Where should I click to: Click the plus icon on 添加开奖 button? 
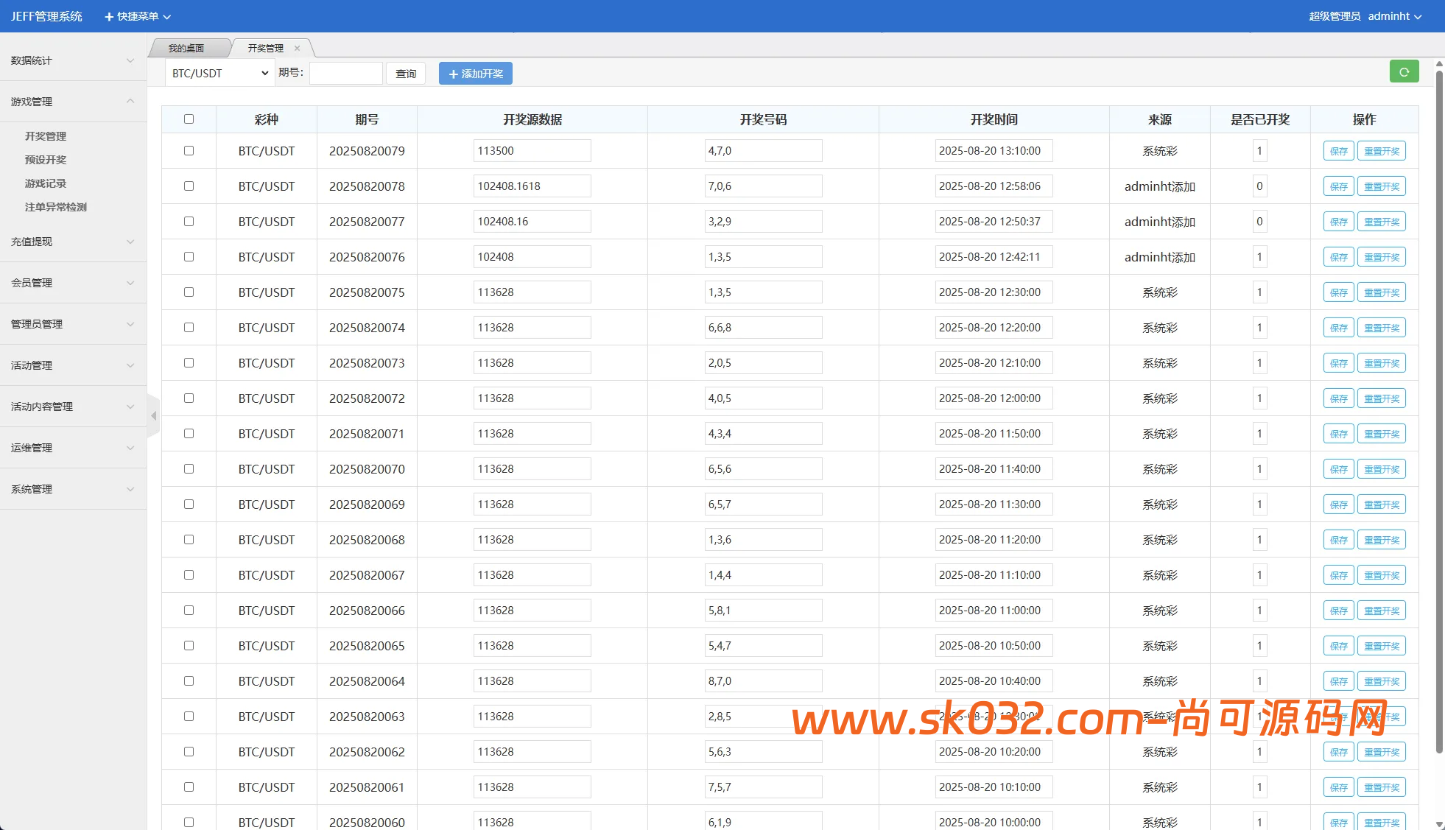click(x=453, y=74)
